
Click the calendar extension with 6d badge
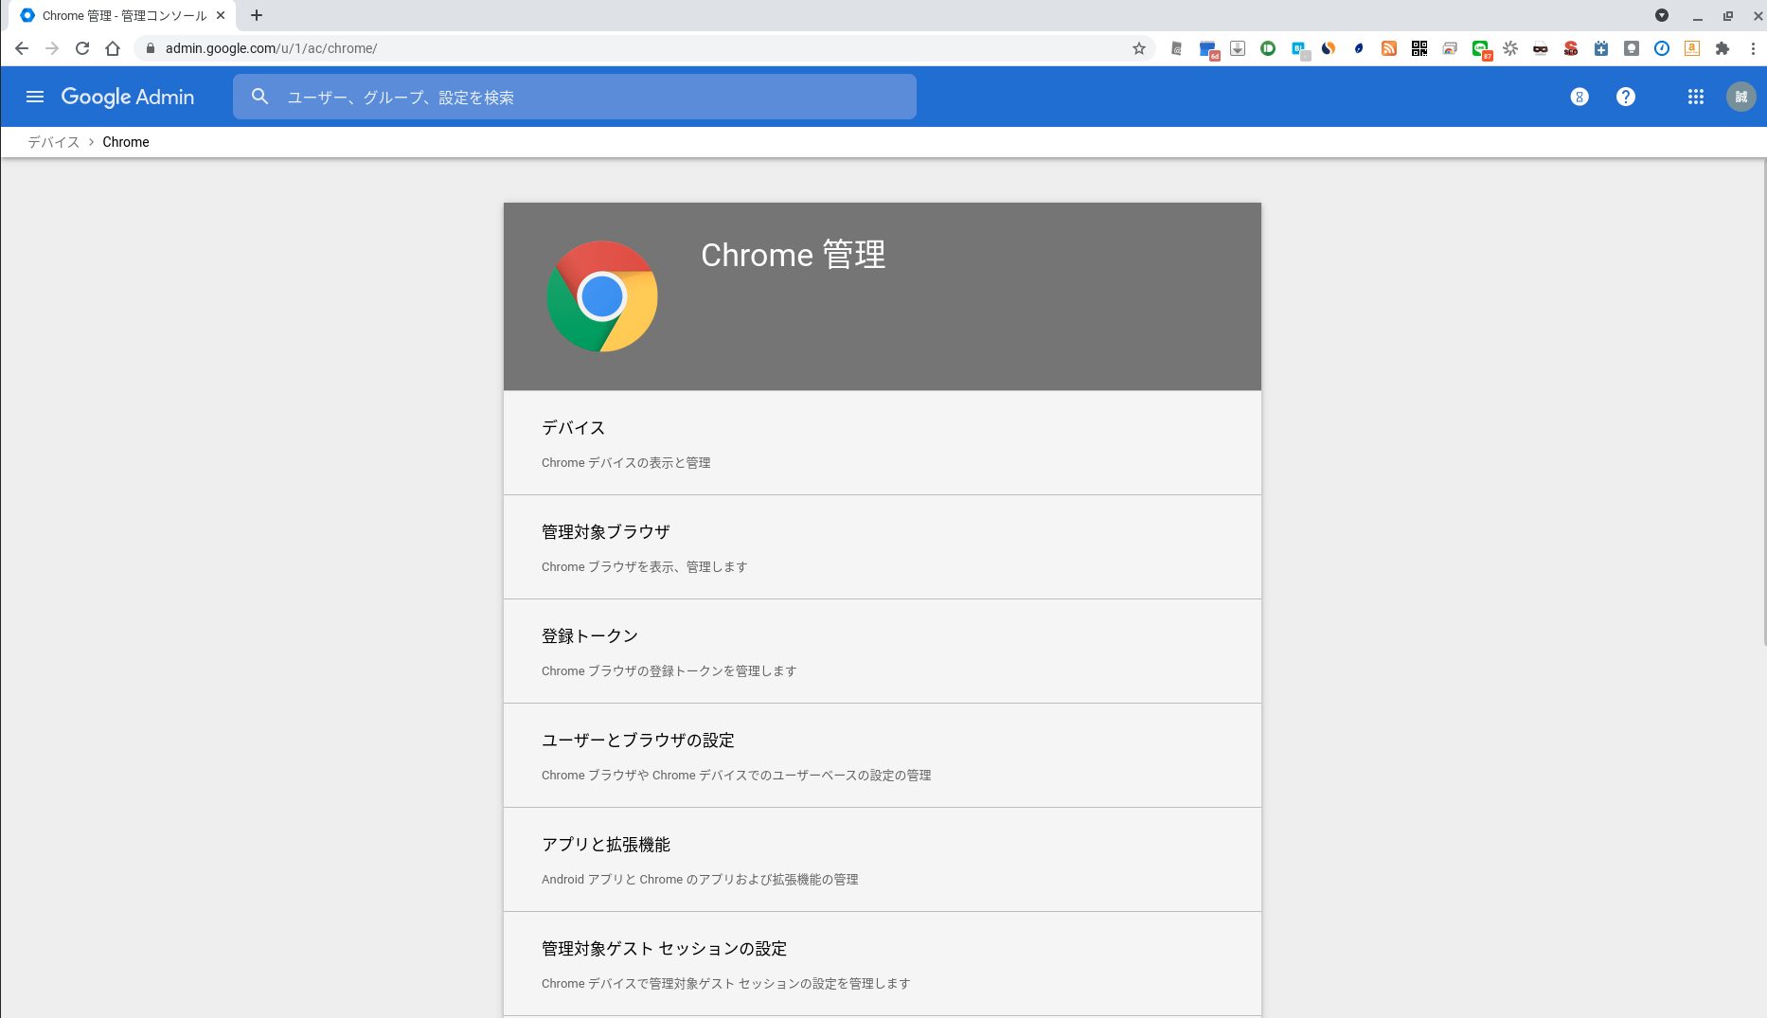point(1208,49)
